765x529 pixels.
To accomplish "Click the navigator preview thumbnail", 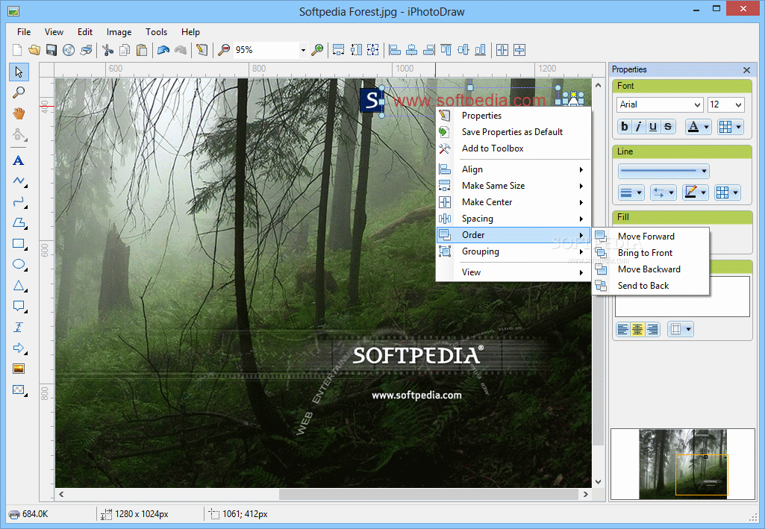I will (x=683, y=464).
